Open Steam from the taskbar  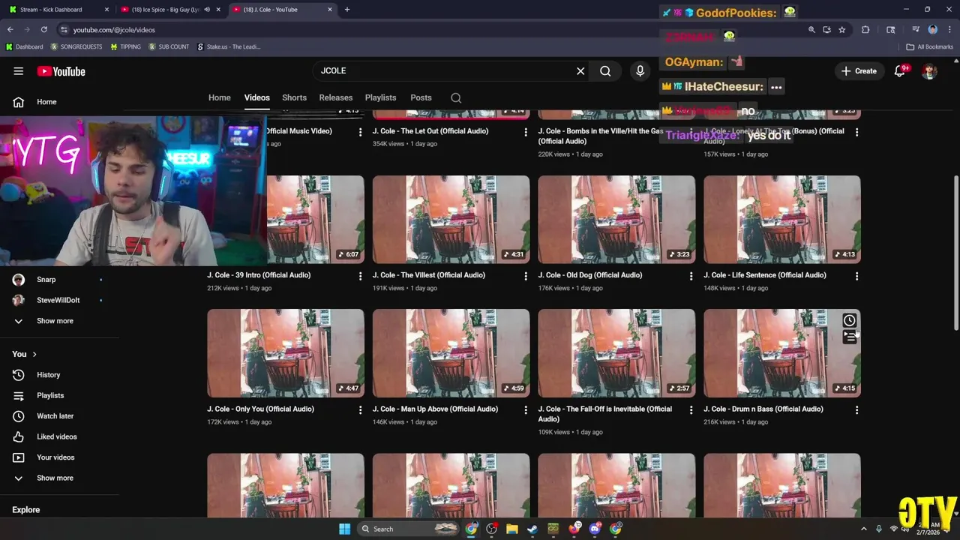(x=532, y=529)
